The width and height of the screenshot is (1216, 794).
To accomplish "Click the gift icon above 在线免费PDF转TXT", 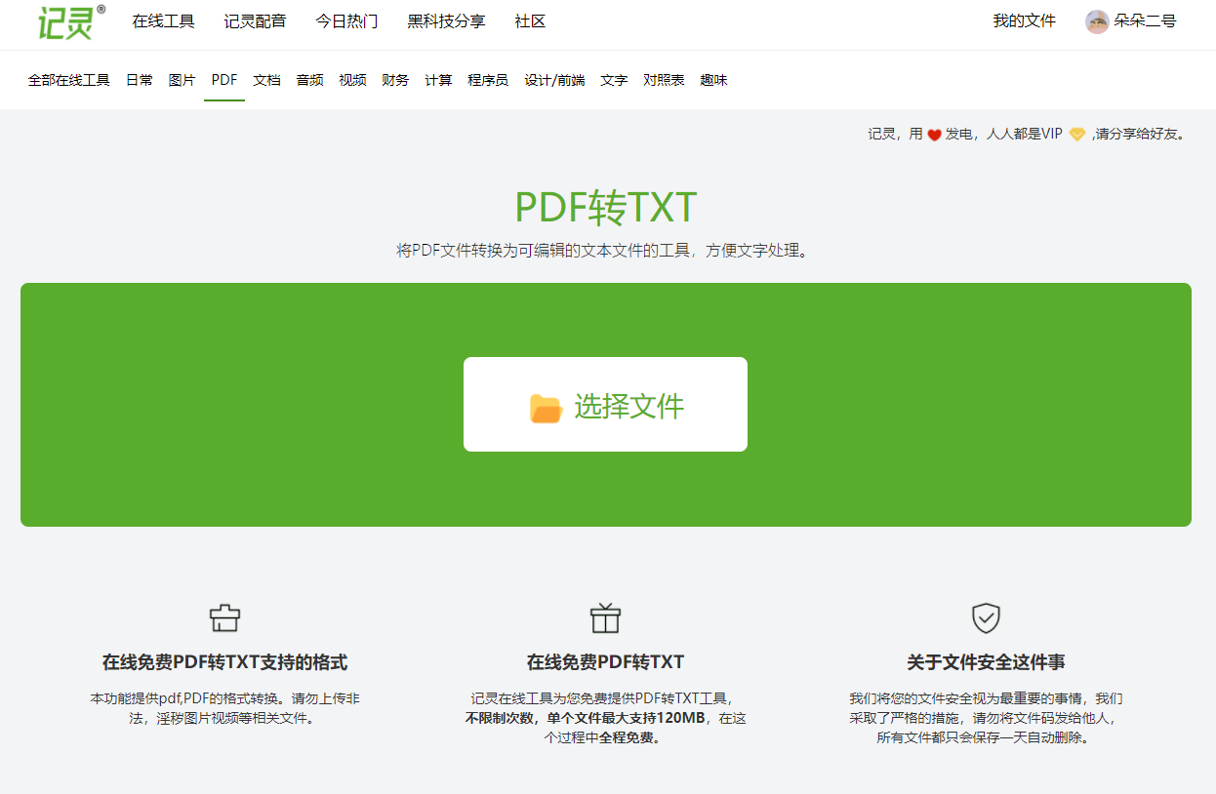I will (605, 616).
